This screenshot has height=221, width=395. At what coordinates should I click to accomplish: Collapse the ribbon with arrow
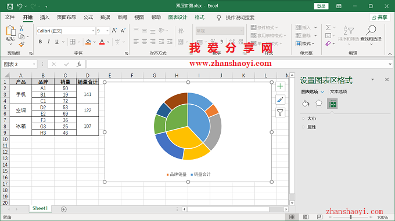390,54
